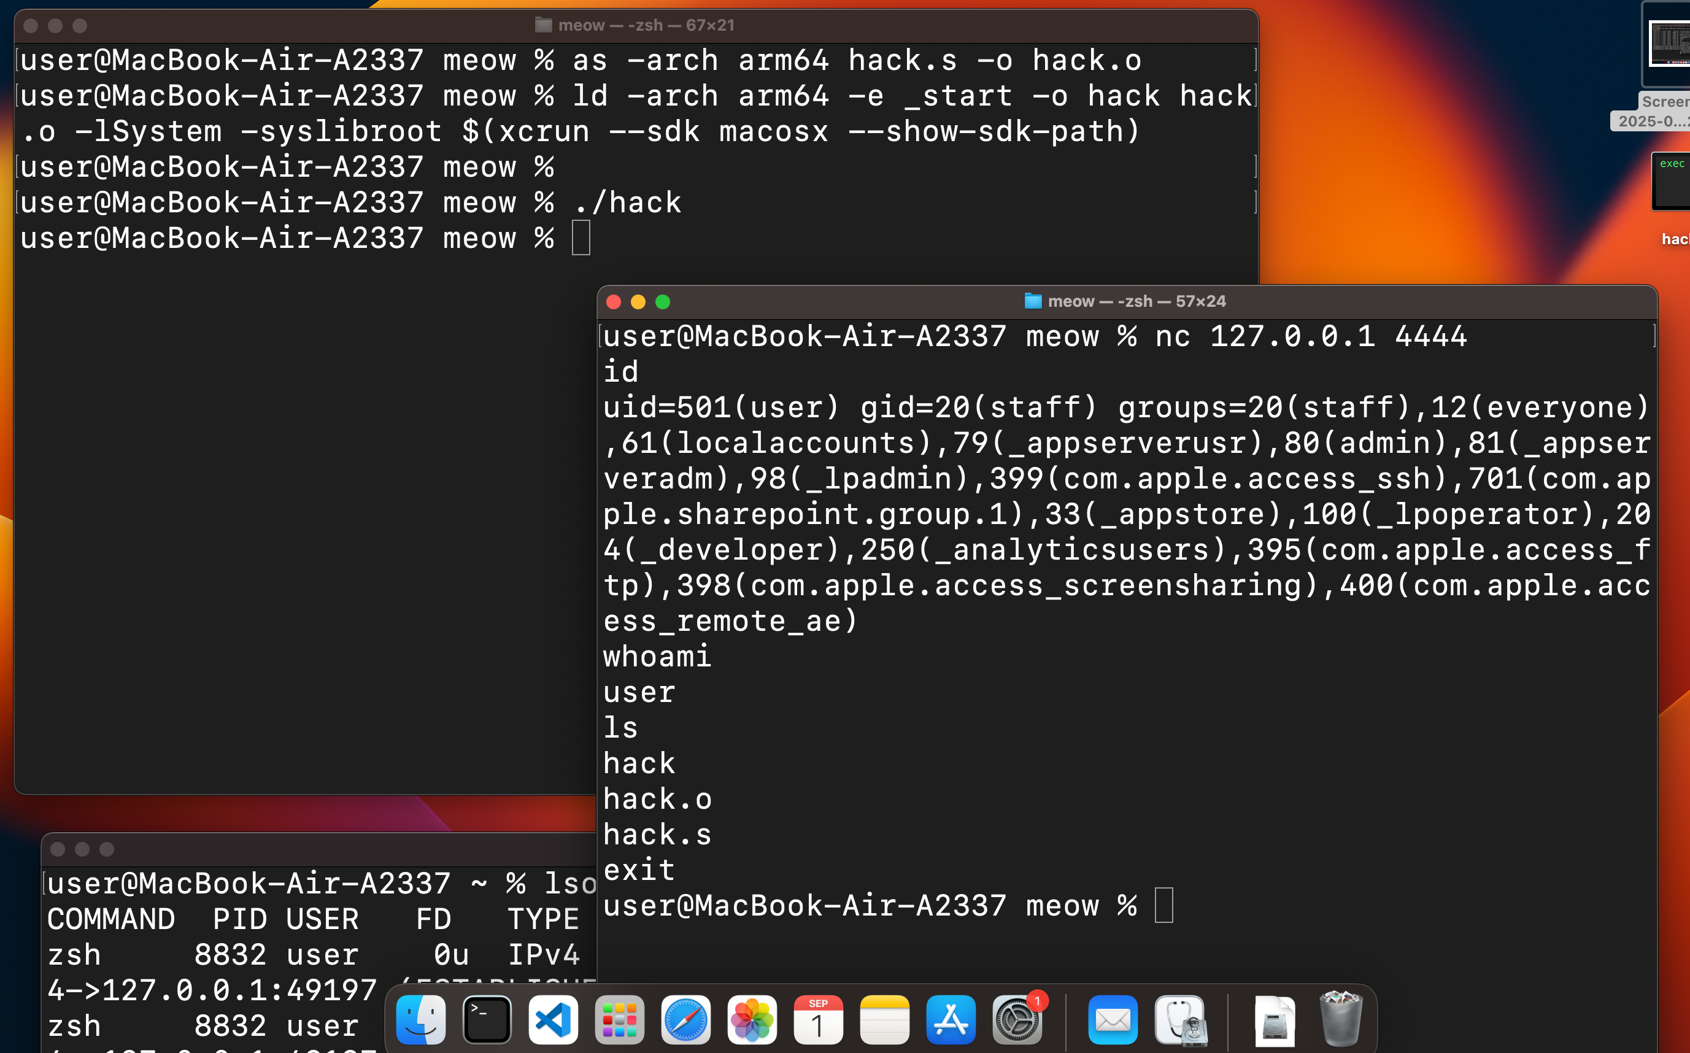The height and width of the screenshot is (1053, 1690).
Task: Select the Screenshot thumbnail on the desktop
Action: [x=1670, y=43]
